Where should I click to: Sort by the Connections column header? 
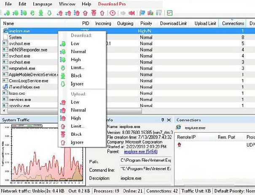pos(233,24)
